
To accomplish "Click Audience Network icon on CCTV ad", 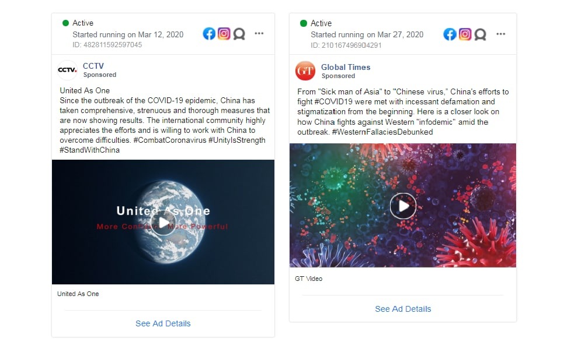I will pos(239,34).
